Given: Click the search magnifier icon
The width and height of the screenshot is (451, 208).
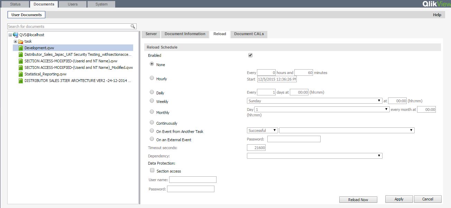Looking at the screenshot, I should coord(132,27).
